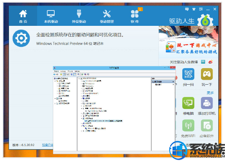Open the 软件 software tab
Viewport: 225px width, 161px height.
click(135, 16)
